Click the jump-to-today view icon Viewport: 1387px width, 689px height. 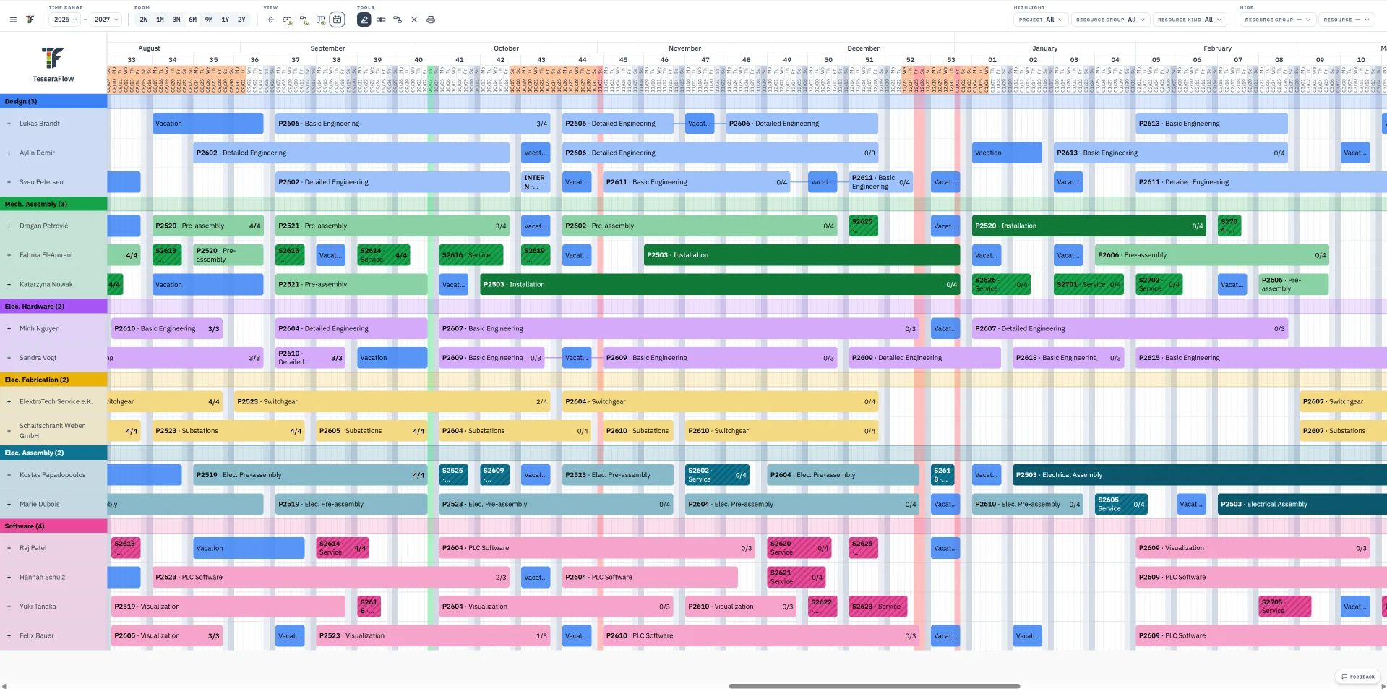(270, 20)
